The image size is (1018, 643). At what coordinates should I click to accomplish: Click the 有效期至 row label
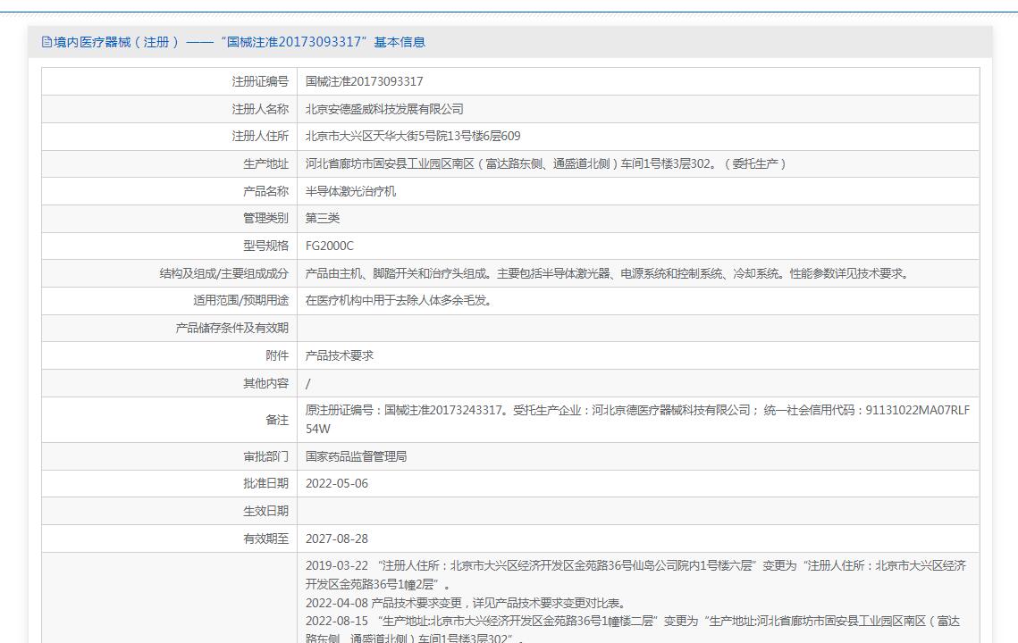pyautogui.click(x=265, y=539)
